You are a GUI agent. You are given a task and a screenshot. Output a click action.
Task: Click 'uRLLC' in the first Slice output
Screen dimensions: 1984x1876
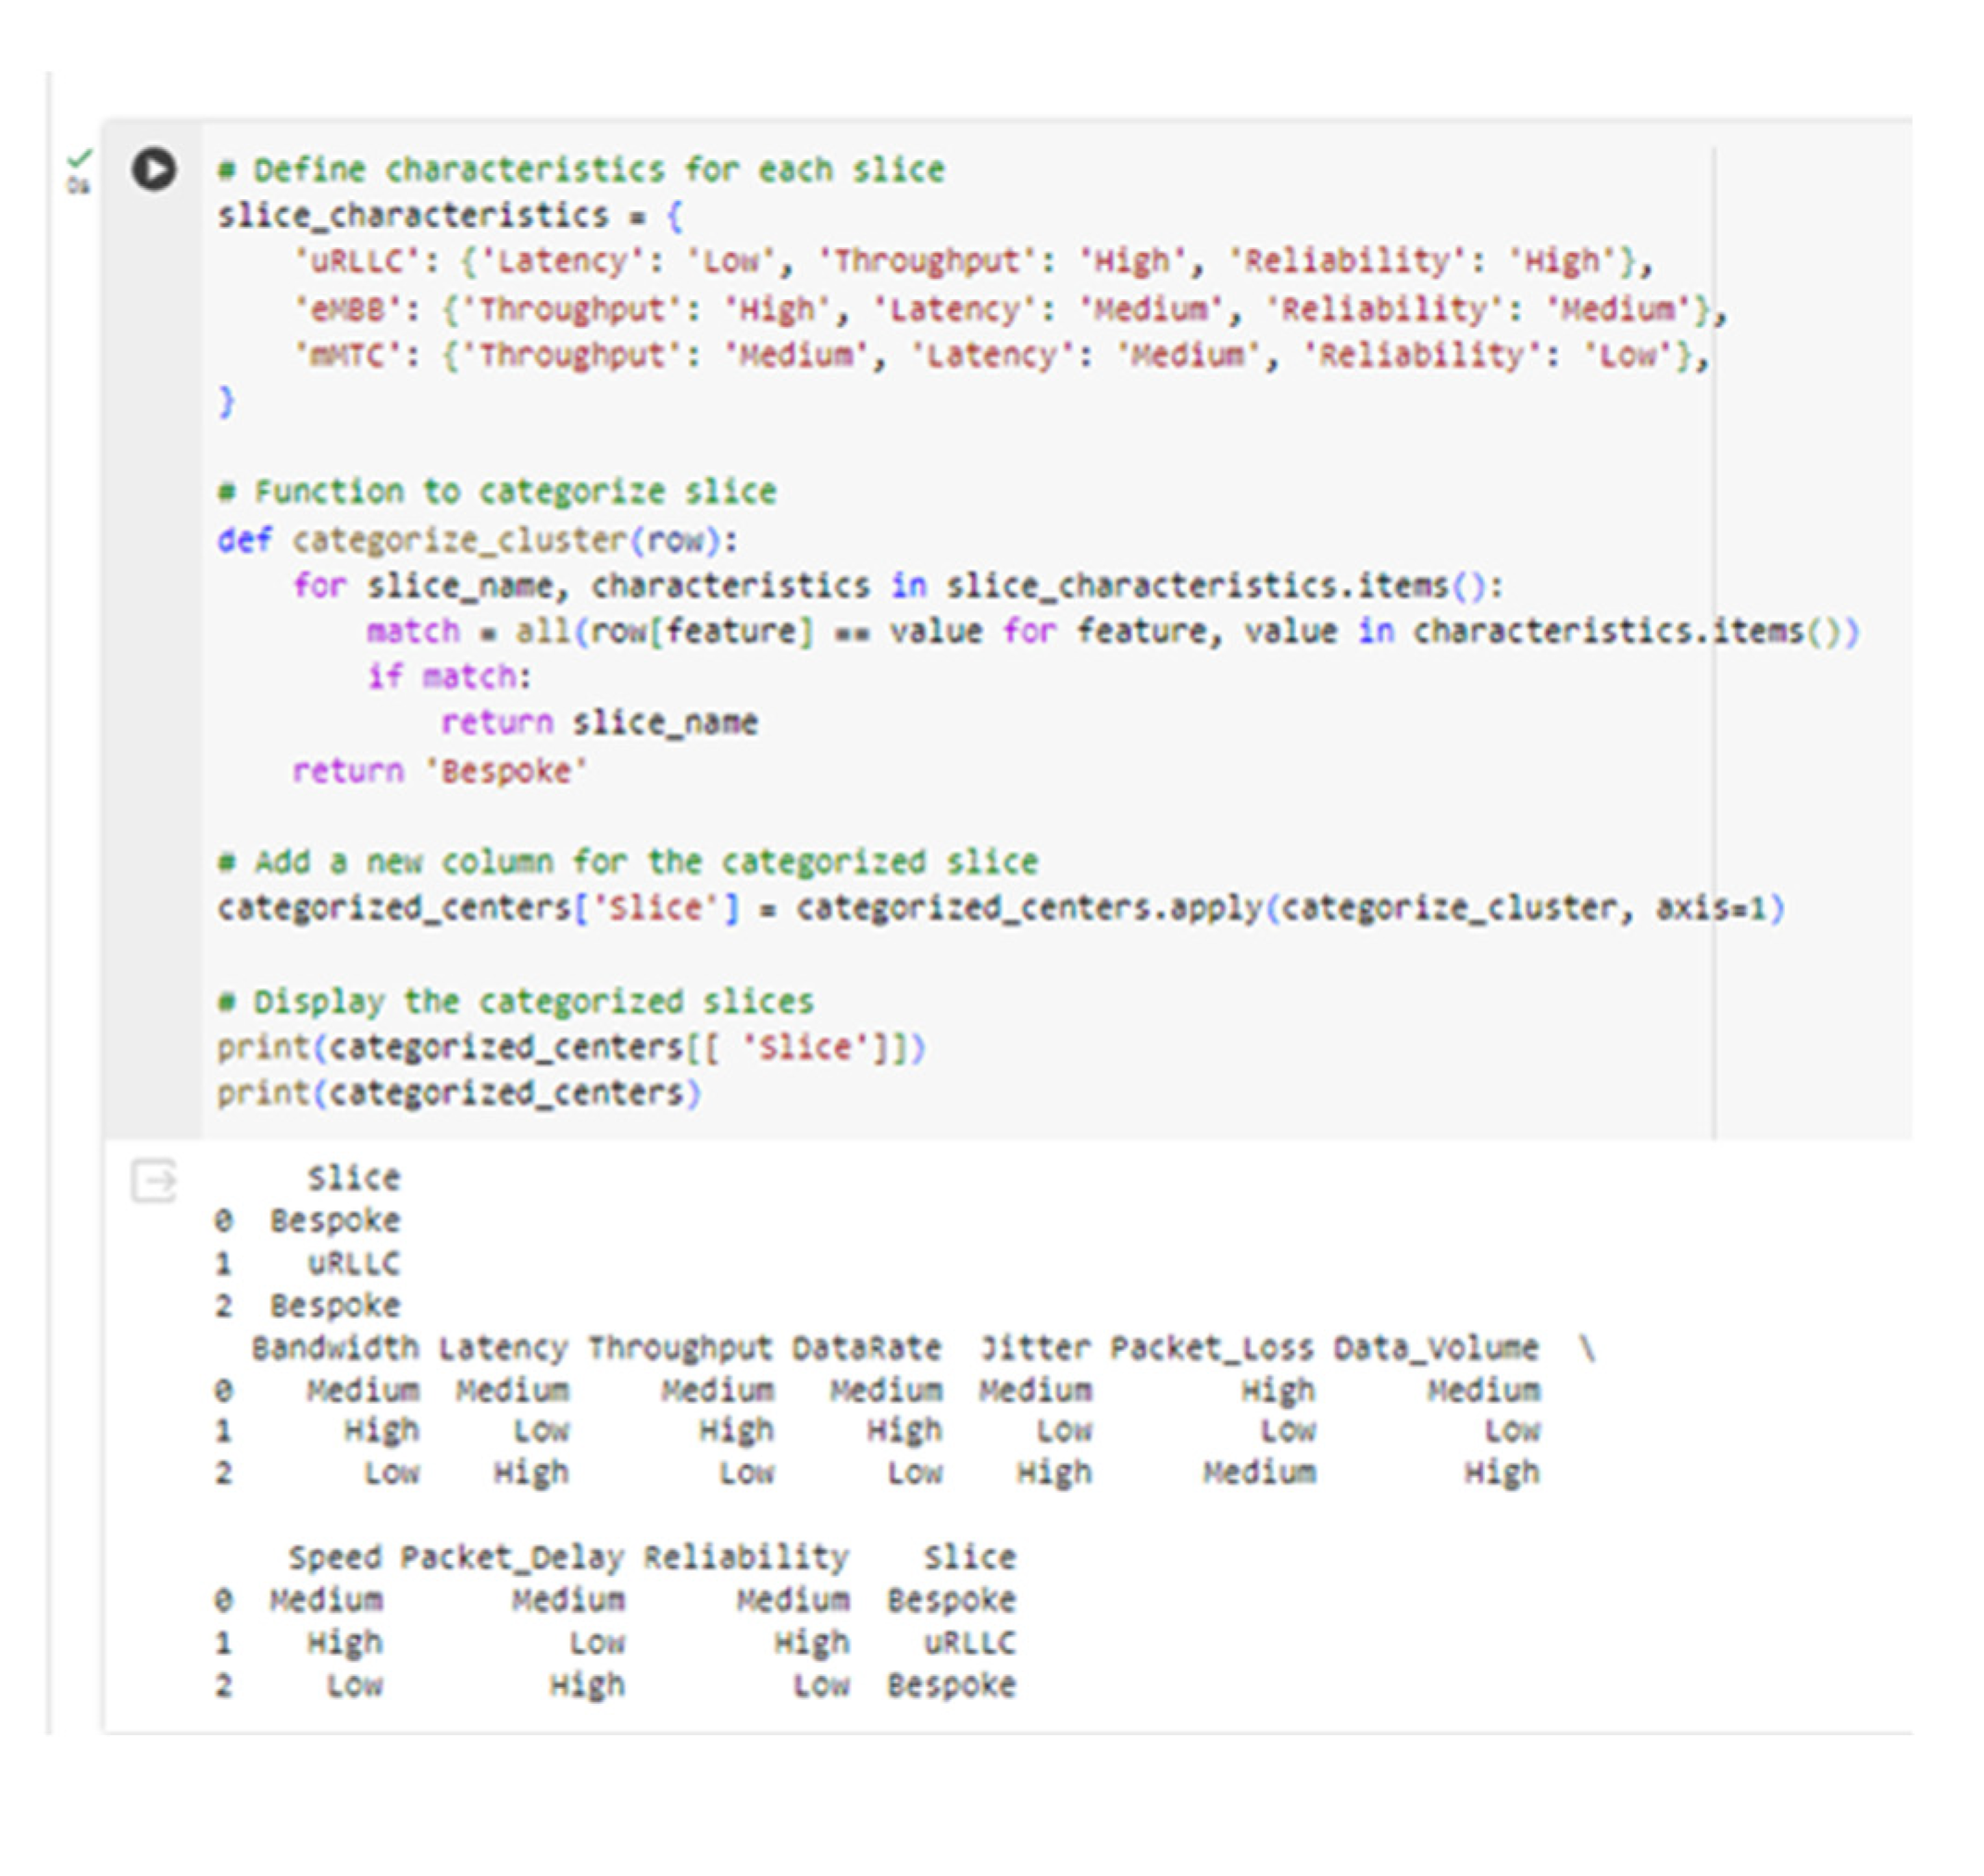(x=353, y=1264)
